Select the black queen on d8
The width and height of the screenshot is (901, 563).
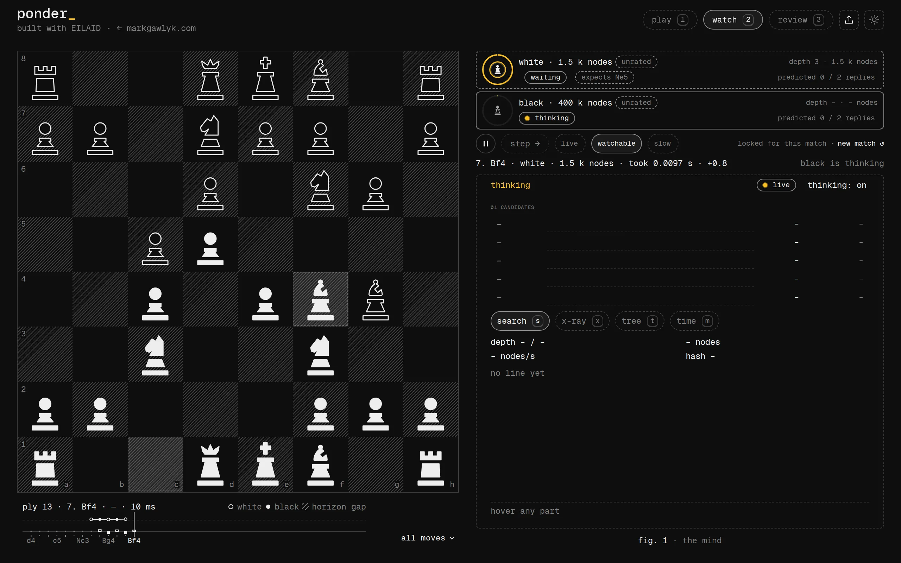coord(210,79)
